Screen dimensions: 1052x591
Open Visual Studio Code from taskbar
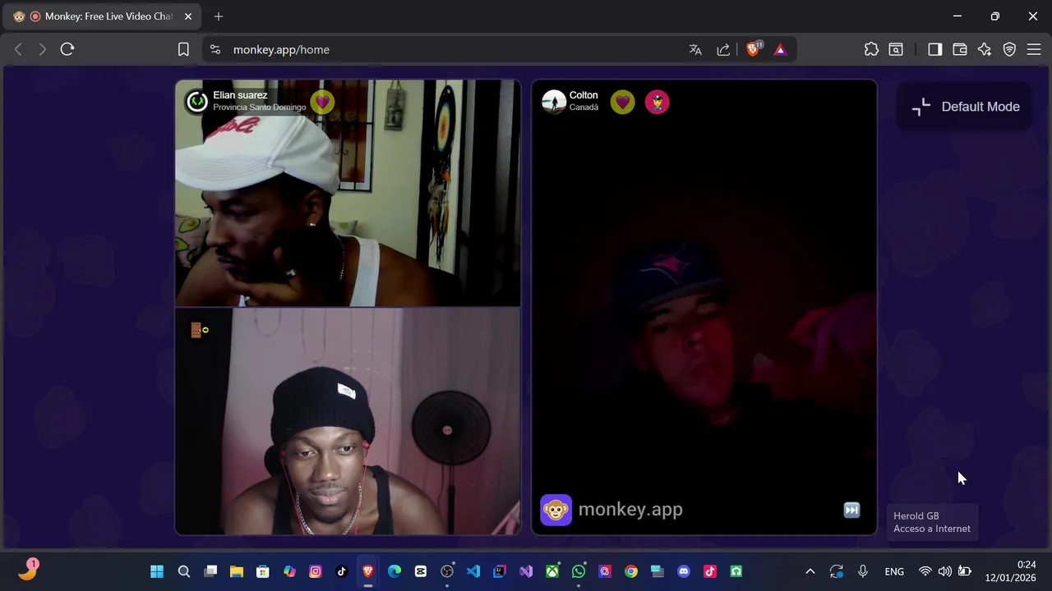pyautogui.click(x=473, y=571)
